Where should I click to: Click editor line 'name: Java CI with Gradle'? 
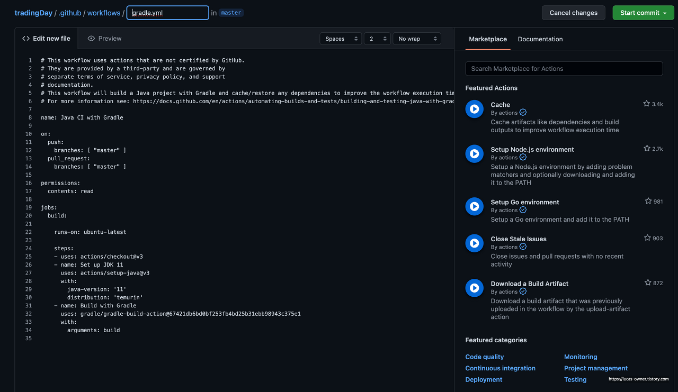click(x=82, y=117)
